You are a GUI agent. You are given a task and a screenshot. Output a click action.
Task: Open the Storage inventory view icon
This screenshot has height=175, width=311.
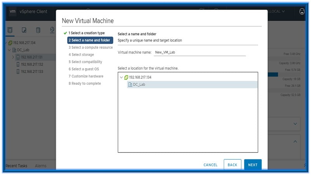tap(38, 30)
